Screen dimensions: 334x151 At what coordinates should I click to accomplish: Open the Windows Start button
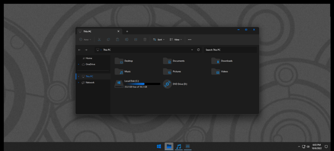coord(159,146)
